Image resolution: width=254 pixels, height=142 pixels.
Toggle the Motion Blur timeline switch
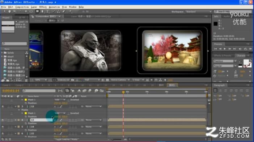click(90, 91)
